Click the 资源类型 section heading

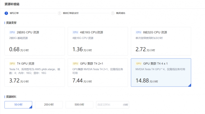click(11, 23)
